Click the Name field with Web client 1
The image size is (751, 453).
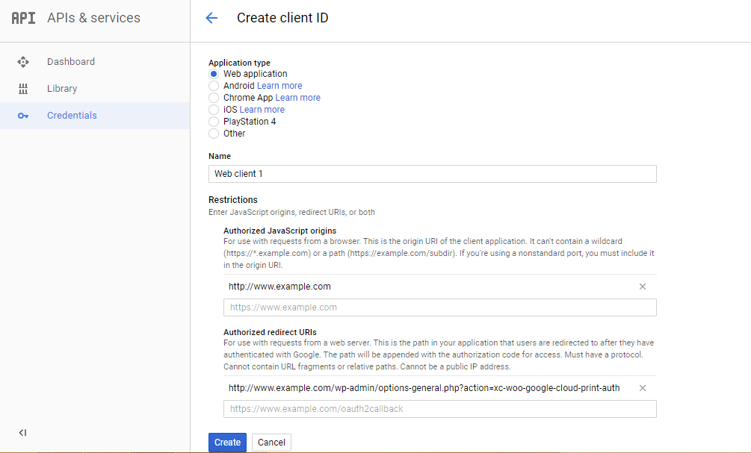(x=433, y=174)
